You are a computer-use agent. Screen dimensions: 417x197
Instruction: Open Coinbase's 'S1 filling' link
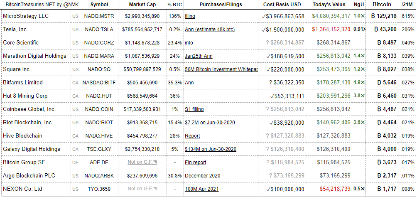[194, 109]
